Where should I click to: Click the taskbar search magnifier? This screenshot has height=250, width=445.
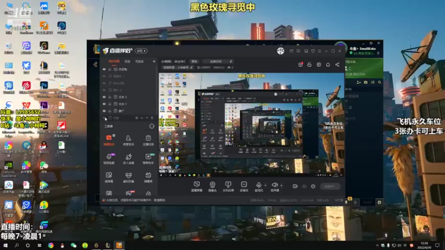(x=17, y=245)
